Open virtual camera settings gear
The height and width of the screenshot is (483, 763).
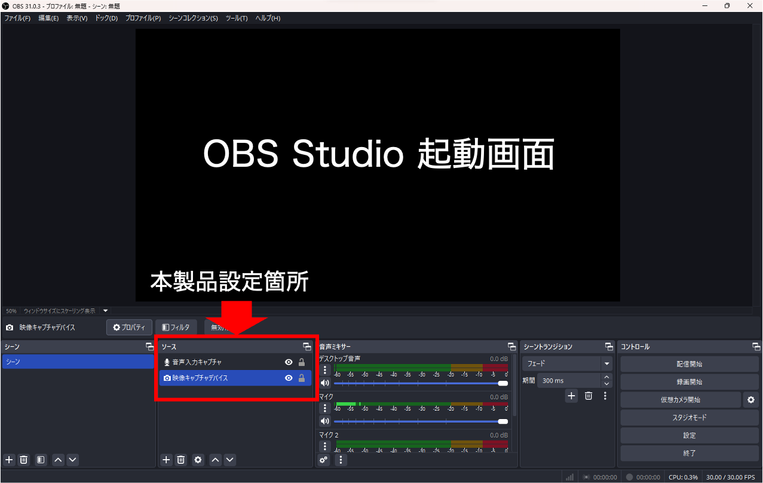[x=751, y=400]
